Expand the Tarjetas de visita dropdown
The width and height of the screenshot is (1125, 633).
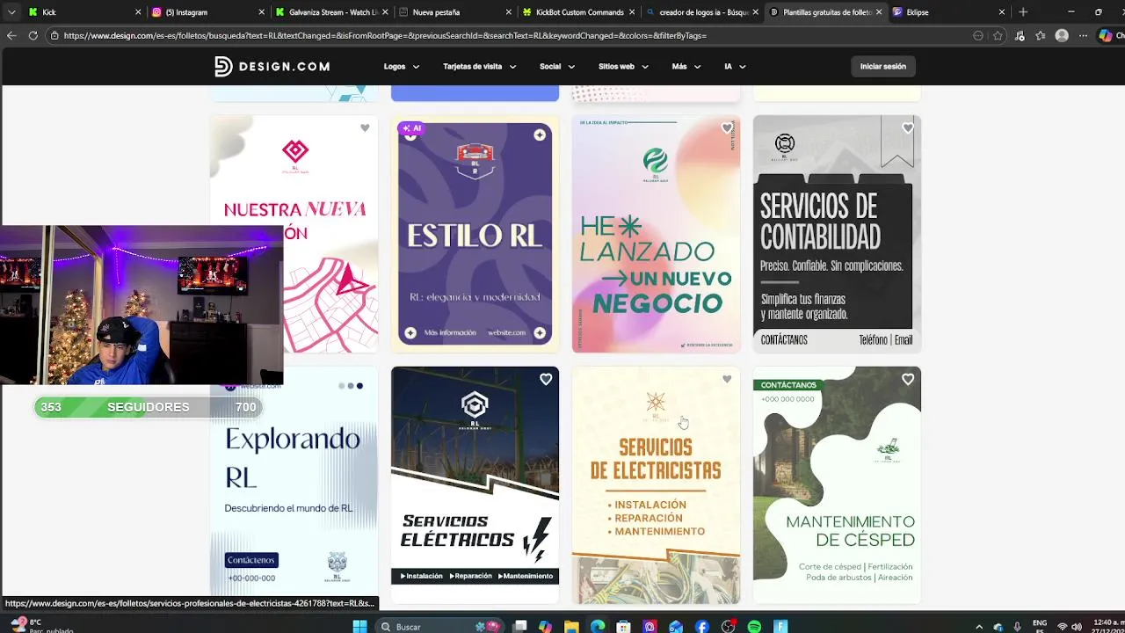point(480,66)
